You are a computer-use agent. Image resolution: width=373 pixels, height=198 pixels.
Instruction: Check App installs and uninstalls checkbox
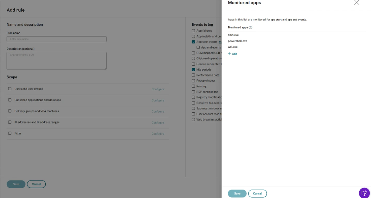click(x=193, y=36)
